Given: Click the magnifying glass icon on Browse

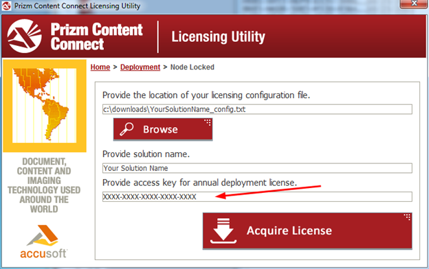Looking at the screenshot, I should (126, 129).
